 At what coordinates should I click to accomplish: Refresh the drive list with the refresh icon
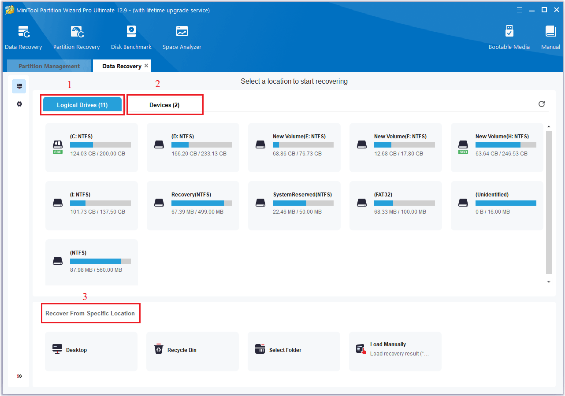pyautogui.click(x=542, y=104)
